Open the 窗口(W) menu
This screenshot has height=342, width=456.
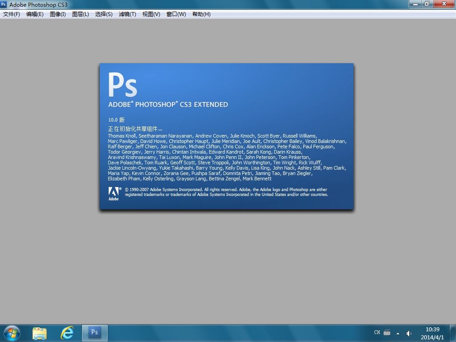(176, 14)
